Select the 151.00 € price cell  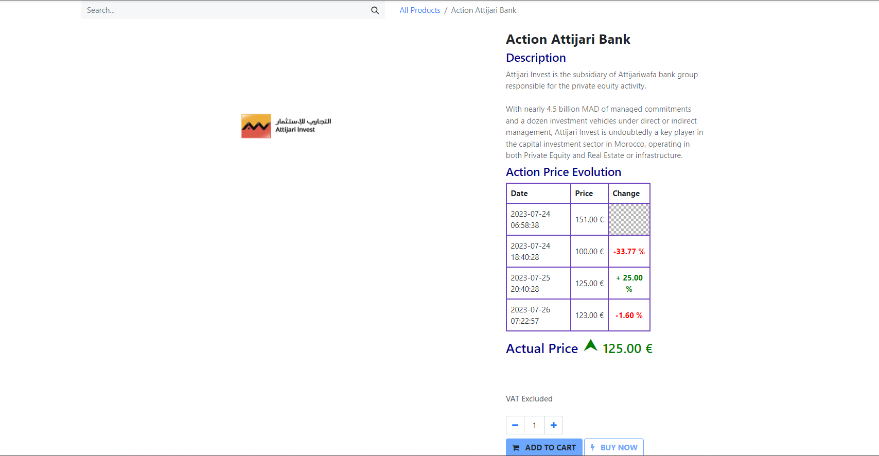coord(589,219)
